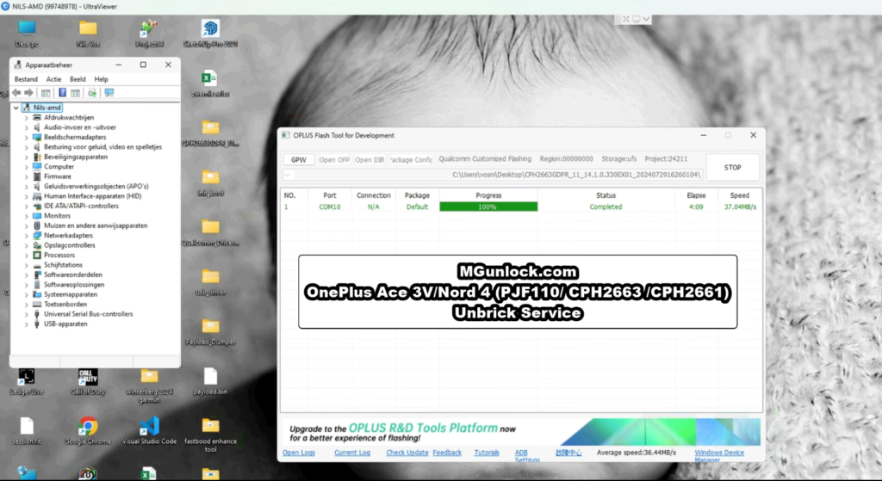The width and height of the screenshot is (882, 481).
Task: Click the Completed status cell
Action: click(x=606, y=207)
